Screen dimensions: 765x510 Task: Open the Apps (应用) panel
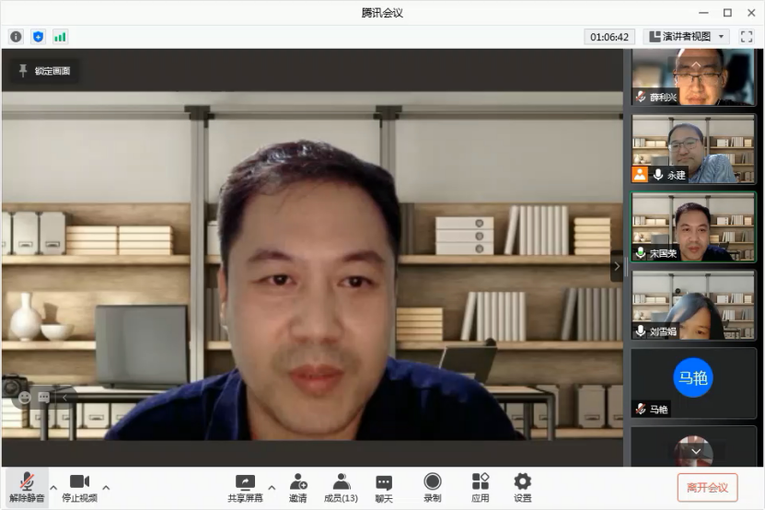[480, 487]
